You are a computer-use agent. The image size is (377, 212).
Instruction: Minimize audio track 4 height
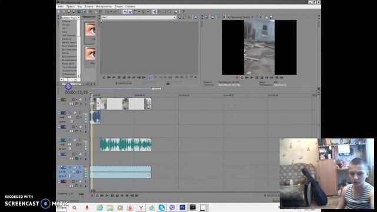(59, 140)
